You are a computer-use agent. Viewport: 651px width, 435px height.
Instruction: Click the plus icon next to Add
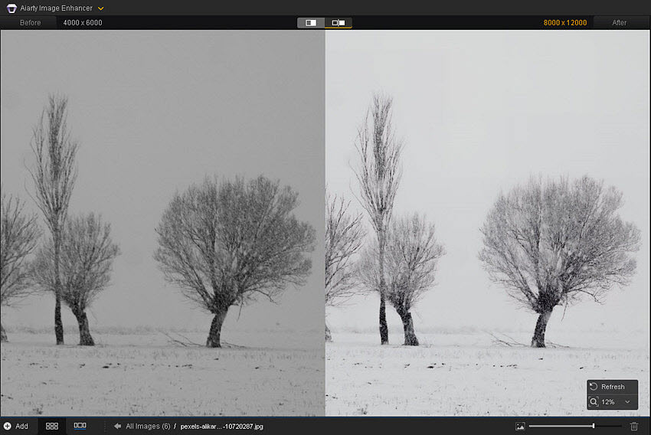coord(8,427)
